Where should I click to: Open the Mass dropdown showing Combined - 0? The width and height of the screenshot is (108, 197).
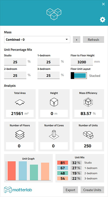click(37, 40)
